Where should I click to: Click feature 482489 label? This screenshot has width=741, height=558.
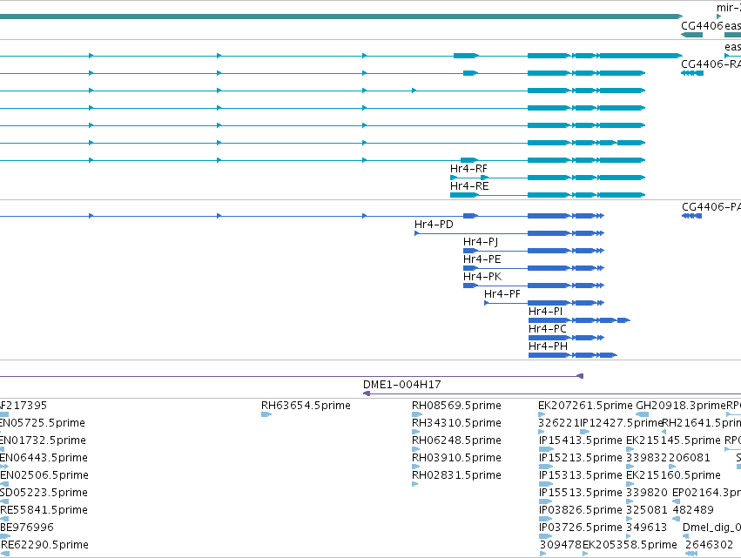(693, 510)
